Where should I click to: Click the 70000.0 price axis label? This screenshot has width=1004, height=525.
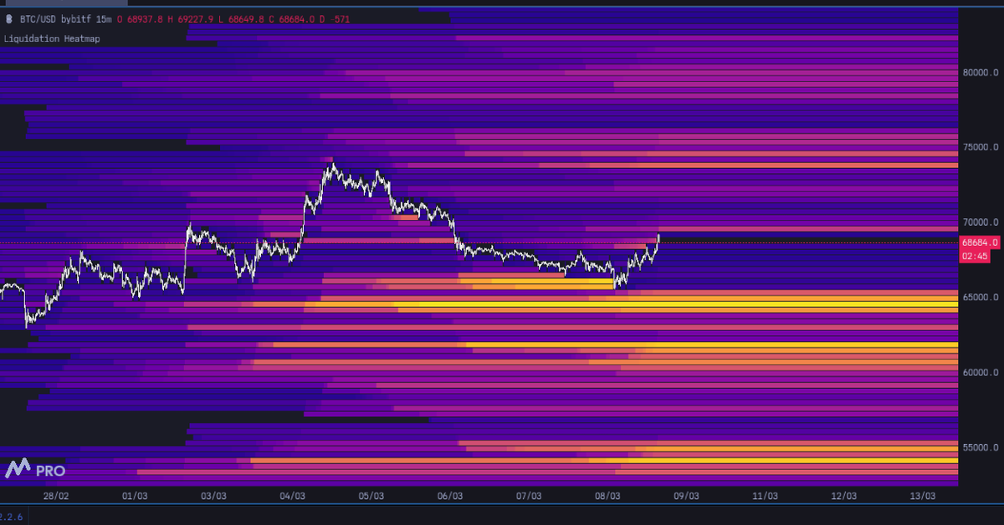(980, 222)
